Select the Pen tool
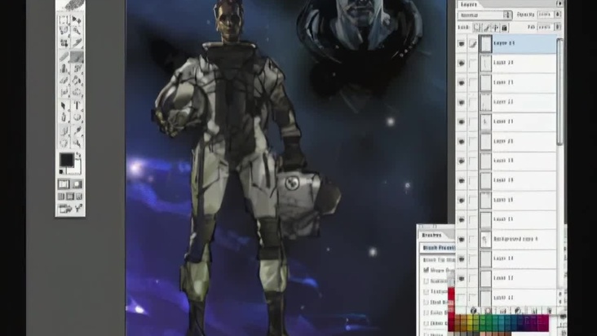The width and height of the screenshot is (597, 336). coord(64,117)
